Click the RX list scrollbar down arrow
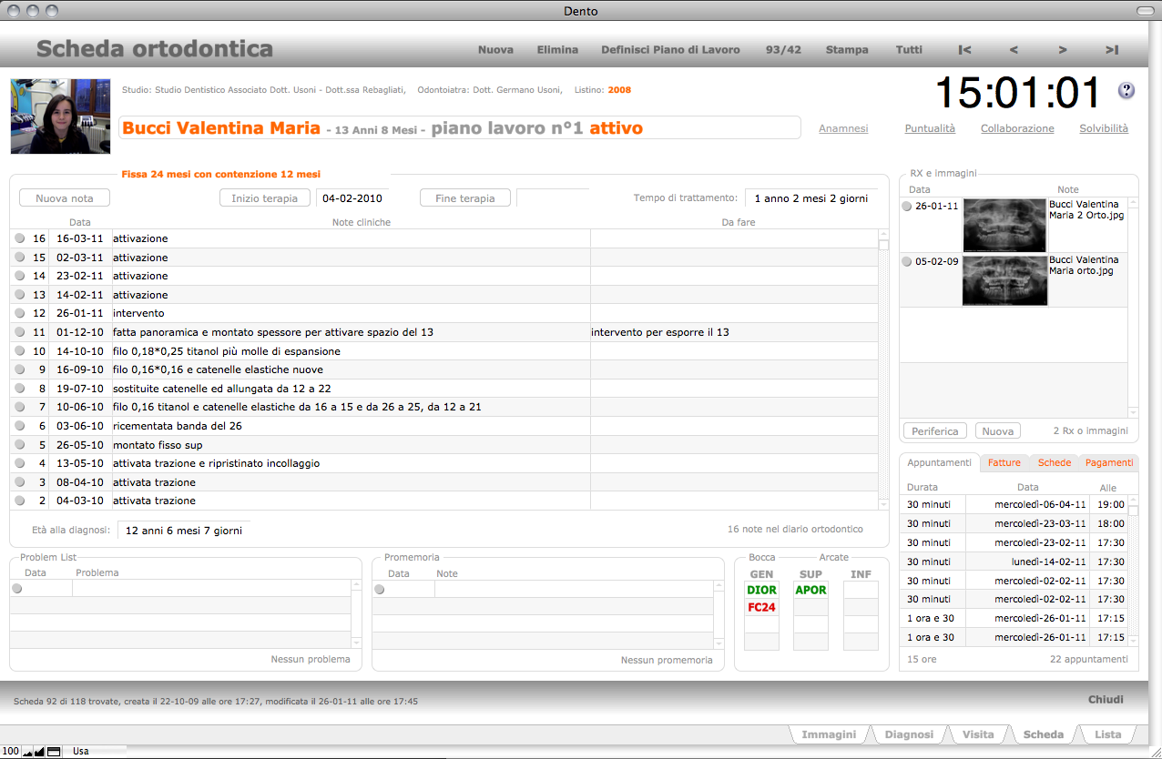The image size is (1162, 759). point(1133,412)
